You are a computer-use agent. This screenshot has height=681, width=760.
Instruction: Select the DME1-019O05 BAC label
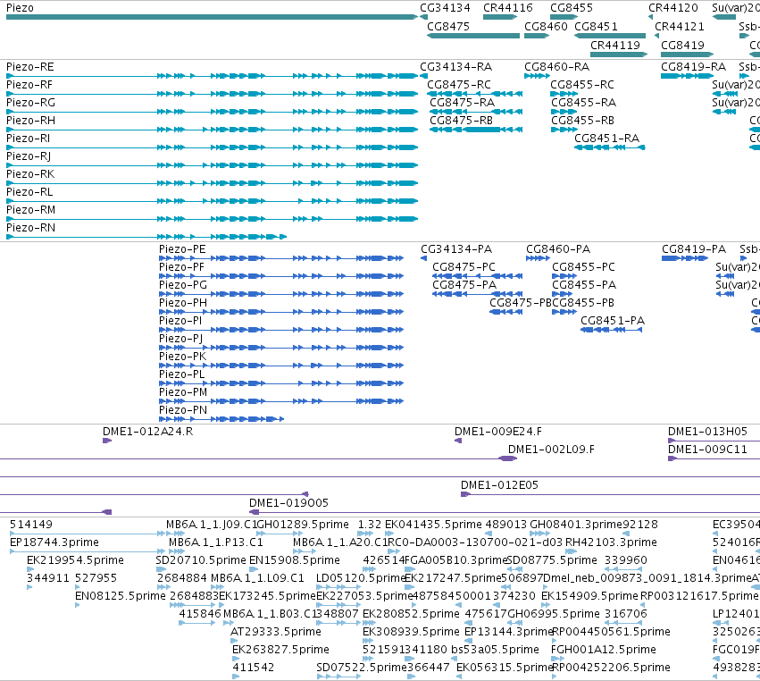288,502
